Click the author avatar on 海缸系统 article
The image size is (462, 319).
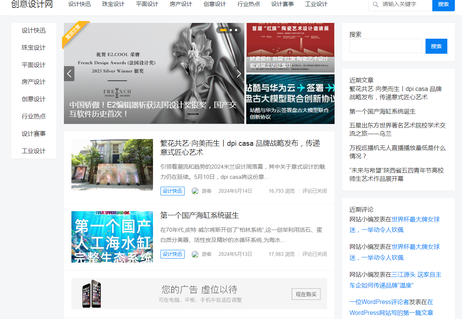click(x=195, y=254)
